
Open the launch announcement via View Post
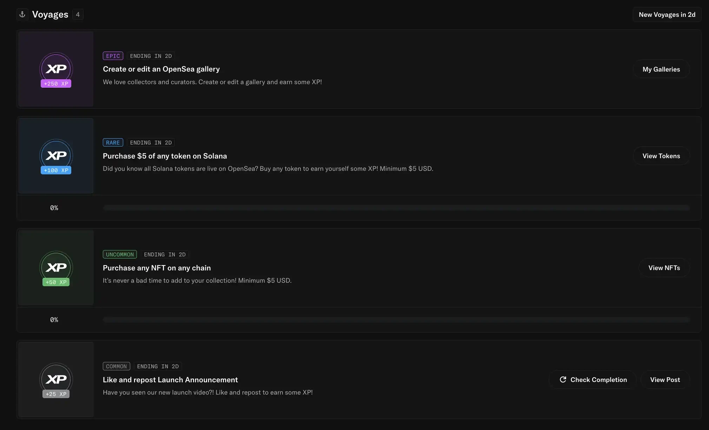(x=665, y=379)
